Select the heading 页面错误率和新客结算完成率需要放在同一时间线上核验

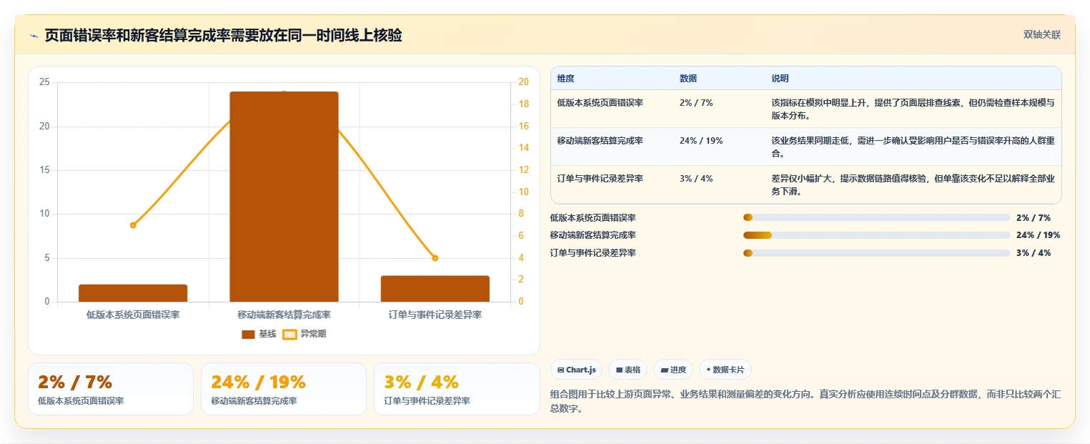pyautogui.click(x=223, y=35)
